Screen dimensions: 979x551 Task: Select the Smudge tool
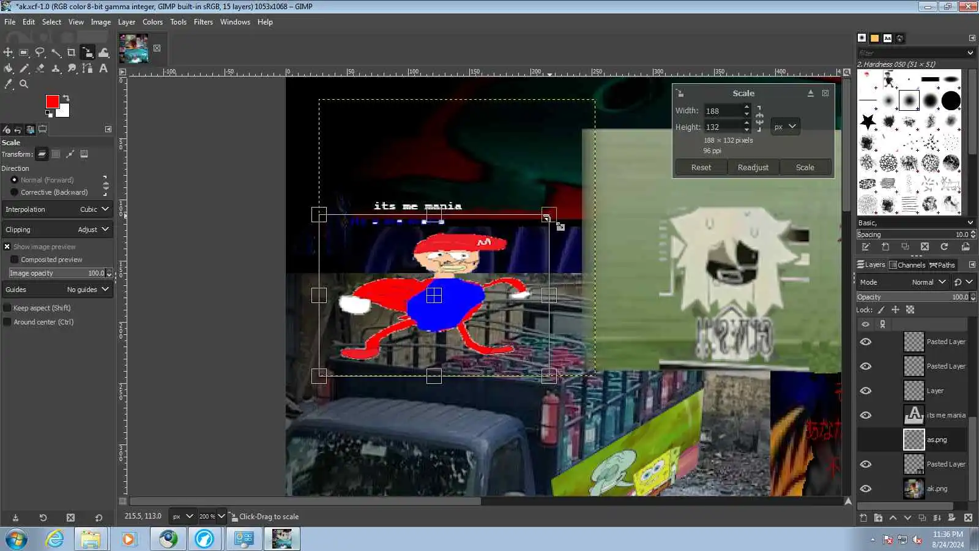point(72,69)
